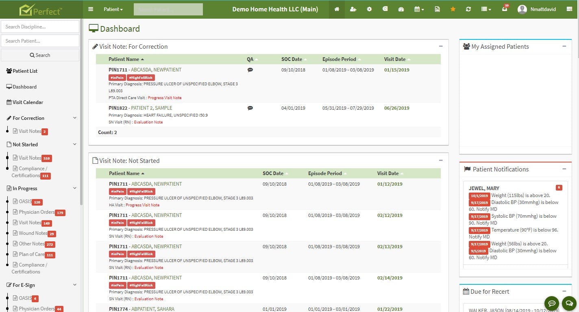Click the chat-bubble icon right of the gear icon
Screen dimensions: 579x312
pyautogui.click(x=385, y=9)
